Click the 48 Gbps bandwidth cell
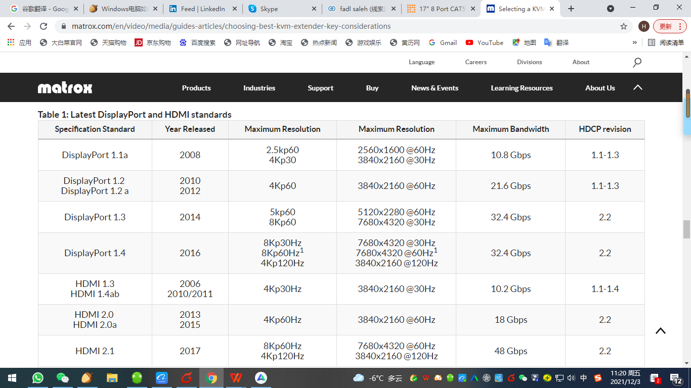Screen dimensions: 691x388 [511, 351]
